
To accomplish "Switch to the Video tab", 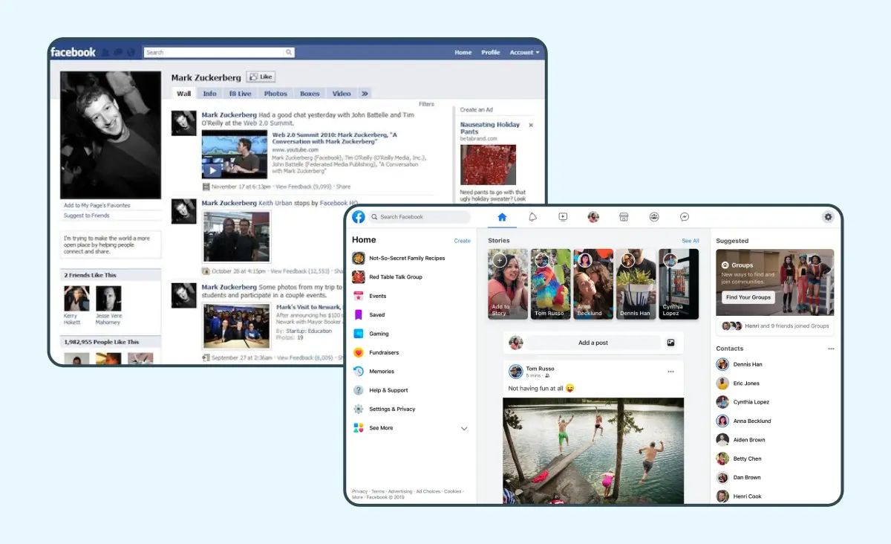I will pyautogui.click(x=342, y=94).
